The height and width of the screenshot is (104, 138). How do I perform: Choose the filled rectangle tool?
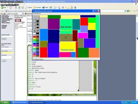click(x=38, y=21)
